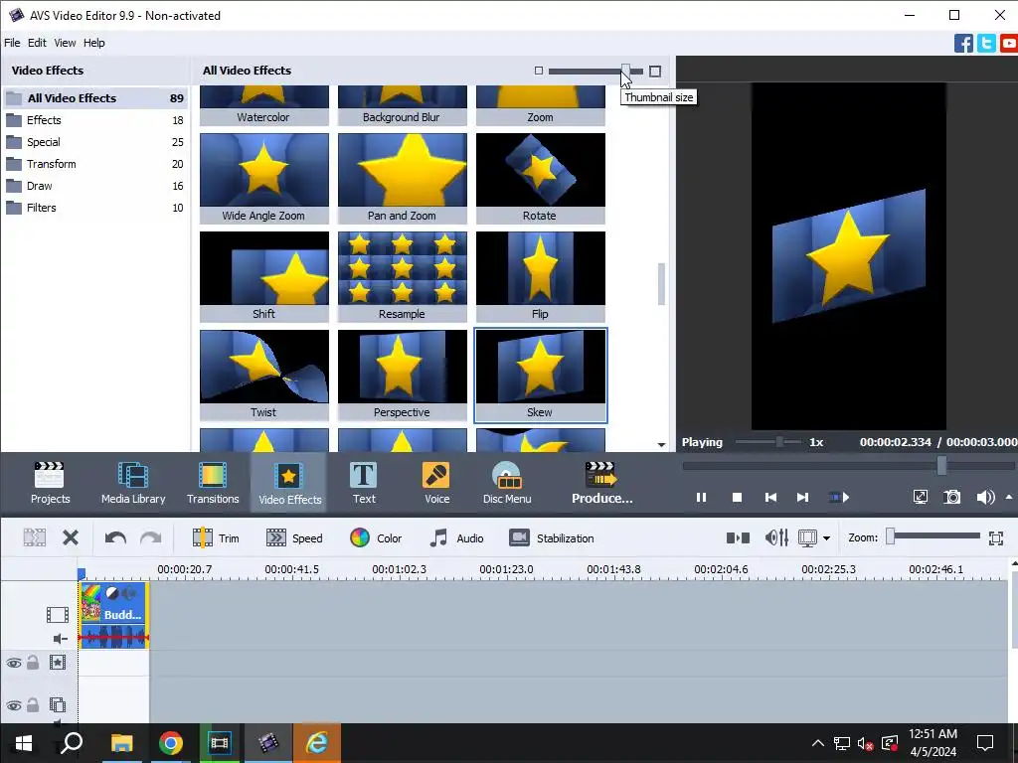Take a snapshot of the preview
This screenshot has height=763, width=1018.
click(951, 498)
